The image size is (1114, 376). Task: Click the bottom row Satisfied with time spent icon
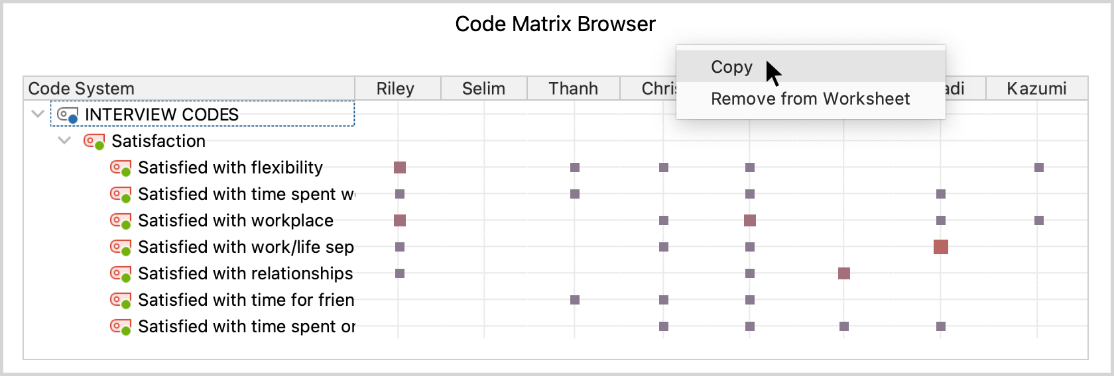click(120, 327)
